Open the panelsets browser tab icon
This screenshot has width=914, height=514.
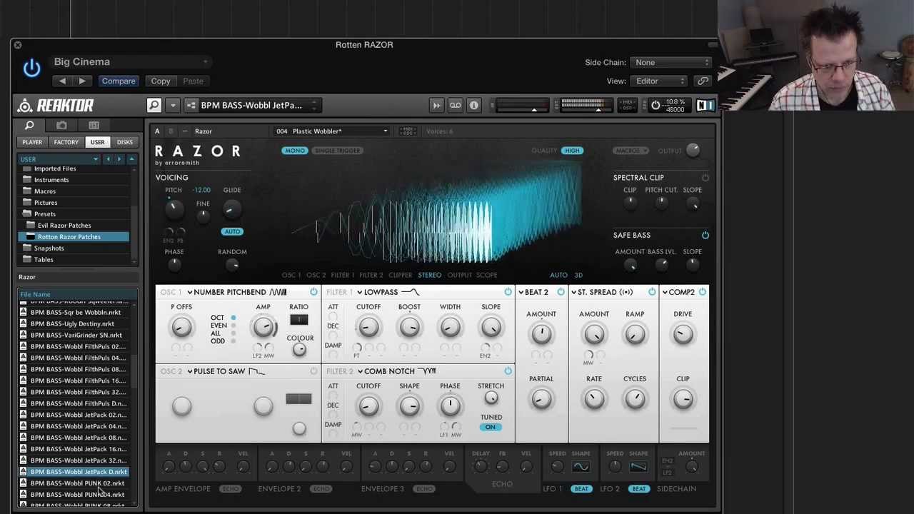coord(94,126)
